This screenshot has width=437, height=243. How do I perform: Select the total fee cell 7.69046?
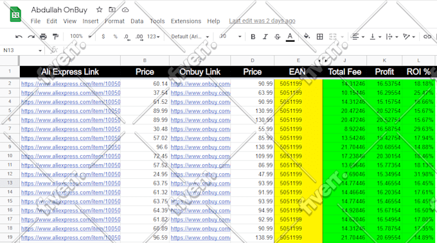coord(344,174)
